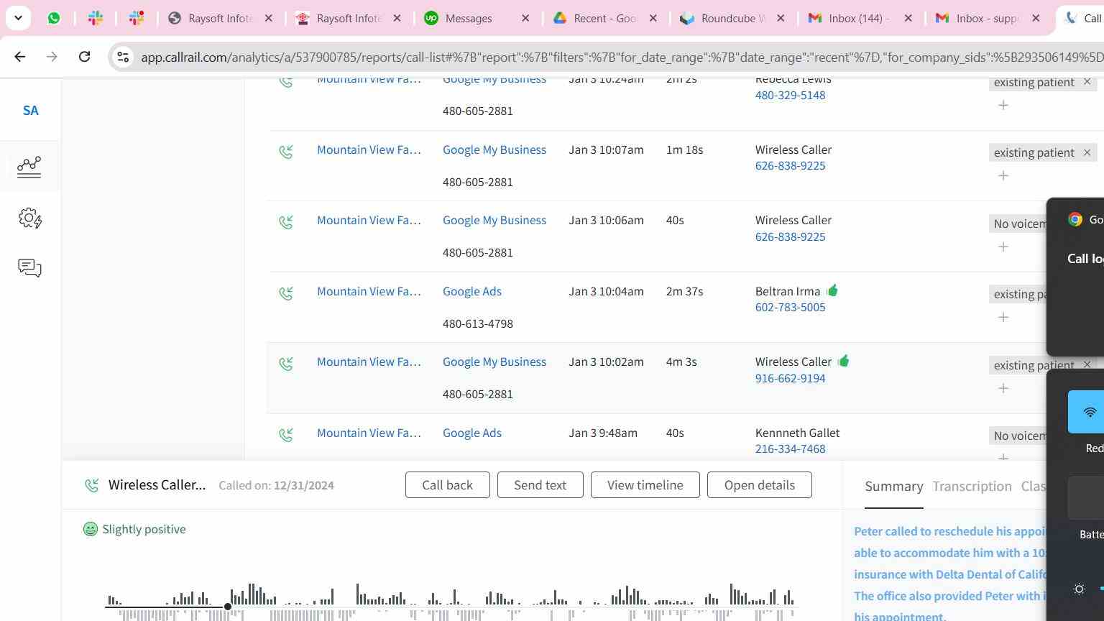Open Google Ads source for Kennneth Gallet call
Viewport: 1104px width, 621px height.
(472, 433)
